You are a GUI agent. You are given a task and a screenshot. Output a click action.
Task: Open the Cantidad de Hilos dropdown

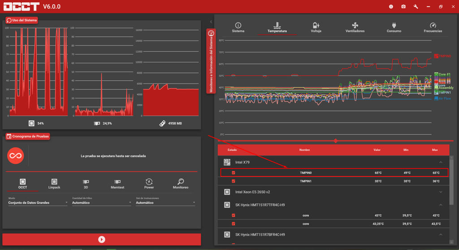[x=101, y=202]
